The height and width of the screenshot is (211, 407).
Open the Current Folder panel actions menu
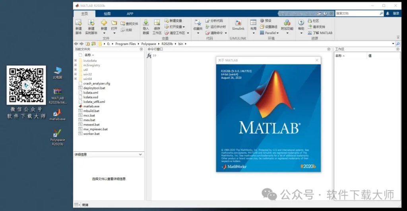click(x=141, y=49)
